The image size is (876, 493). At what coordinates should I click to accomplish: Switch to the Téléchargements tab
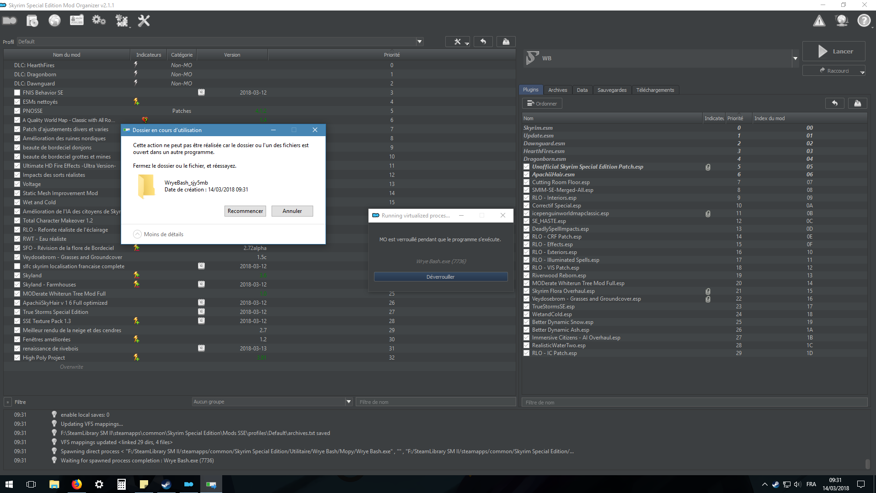tap(655, 90)
